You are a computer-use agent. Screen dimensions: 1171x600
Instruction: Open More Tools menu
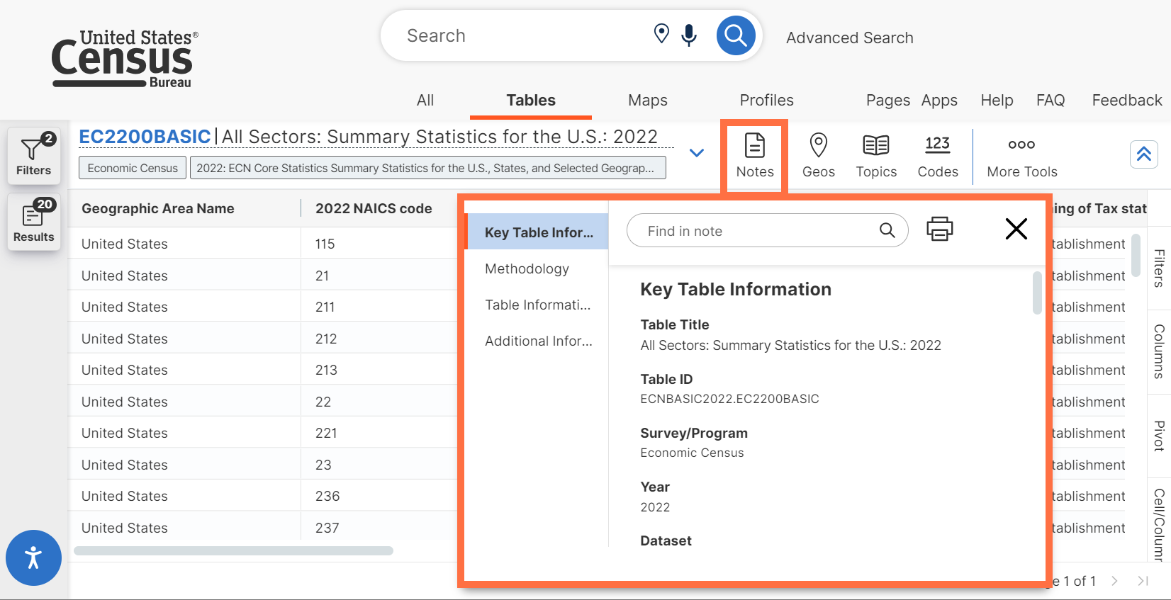pos(1021,156)
